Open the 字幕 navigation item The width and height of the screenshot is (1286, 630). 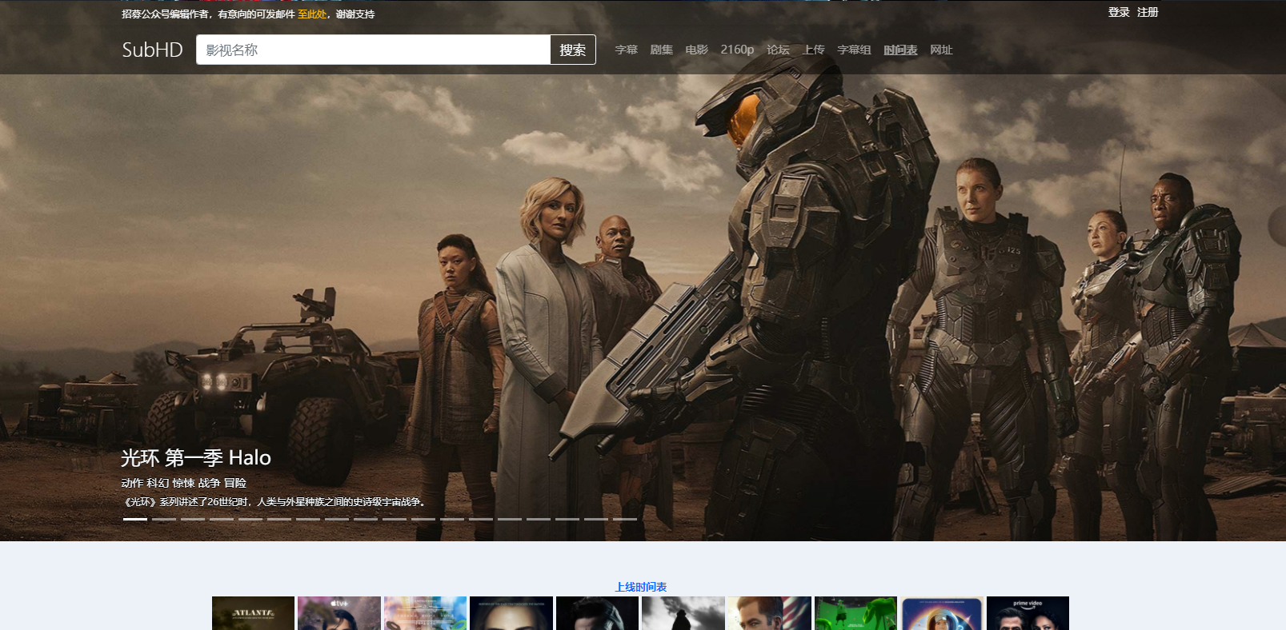coord(626,50)
